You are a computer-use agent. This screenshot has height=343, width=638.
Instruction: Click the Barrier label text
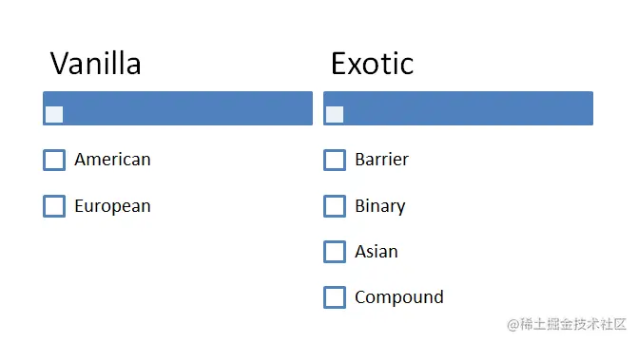click(x=381, y=160)
